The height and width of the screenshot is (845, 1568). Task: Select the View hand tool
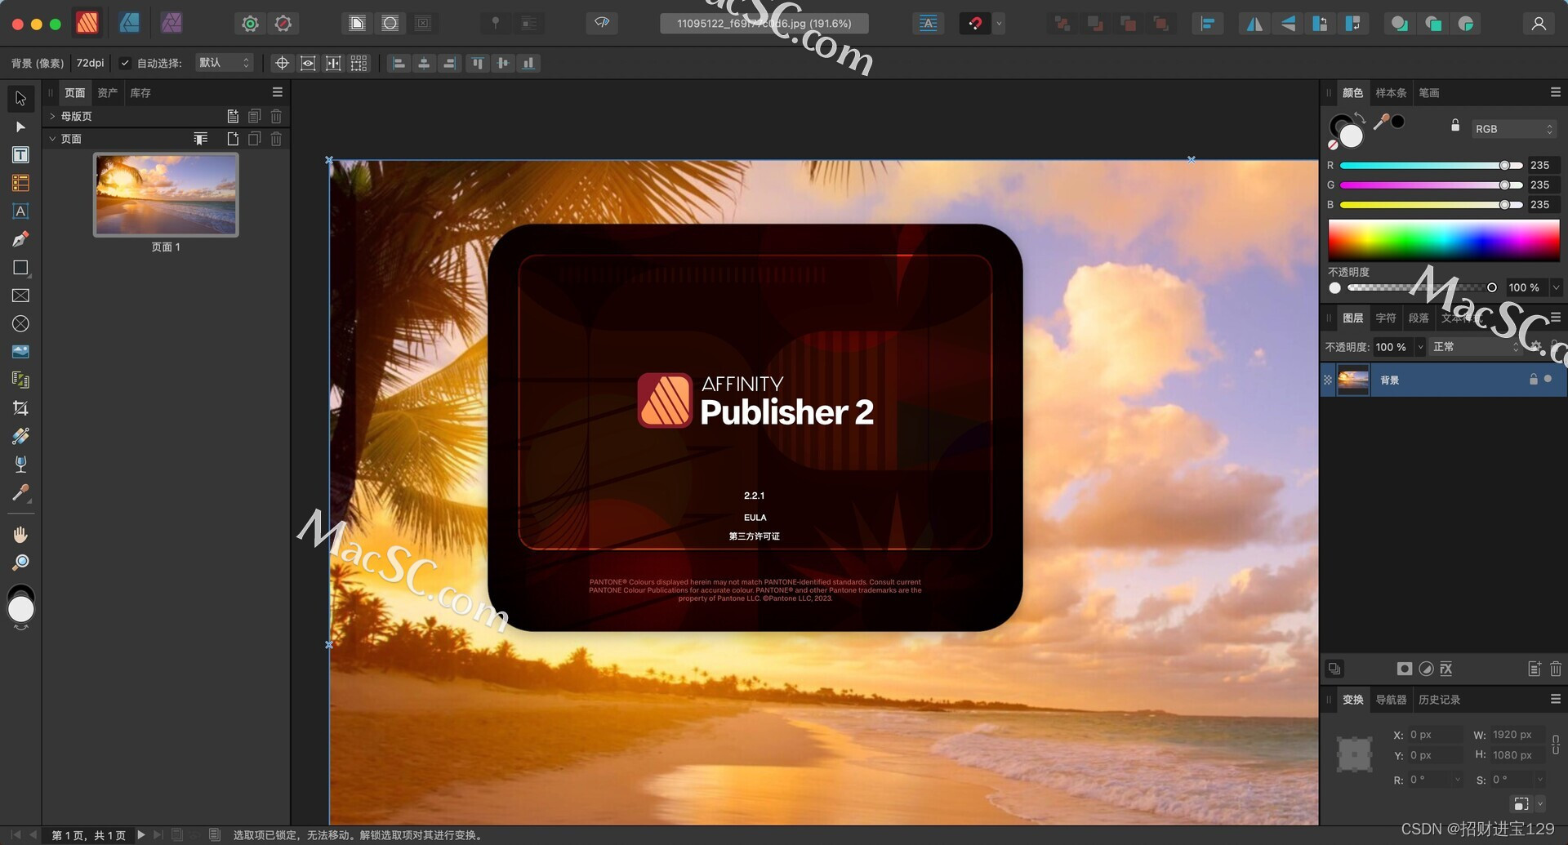(20, 535)
